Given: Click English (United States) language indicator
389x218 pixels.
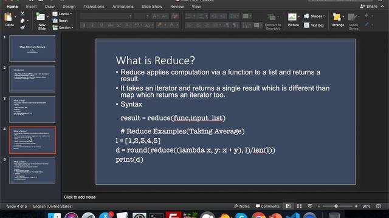Looking at the screenshot, I should click(x=53, y=206).
